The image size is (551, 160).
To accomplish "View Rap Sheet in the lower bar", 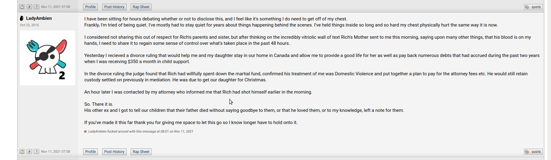I will click(x=141, y=152).
